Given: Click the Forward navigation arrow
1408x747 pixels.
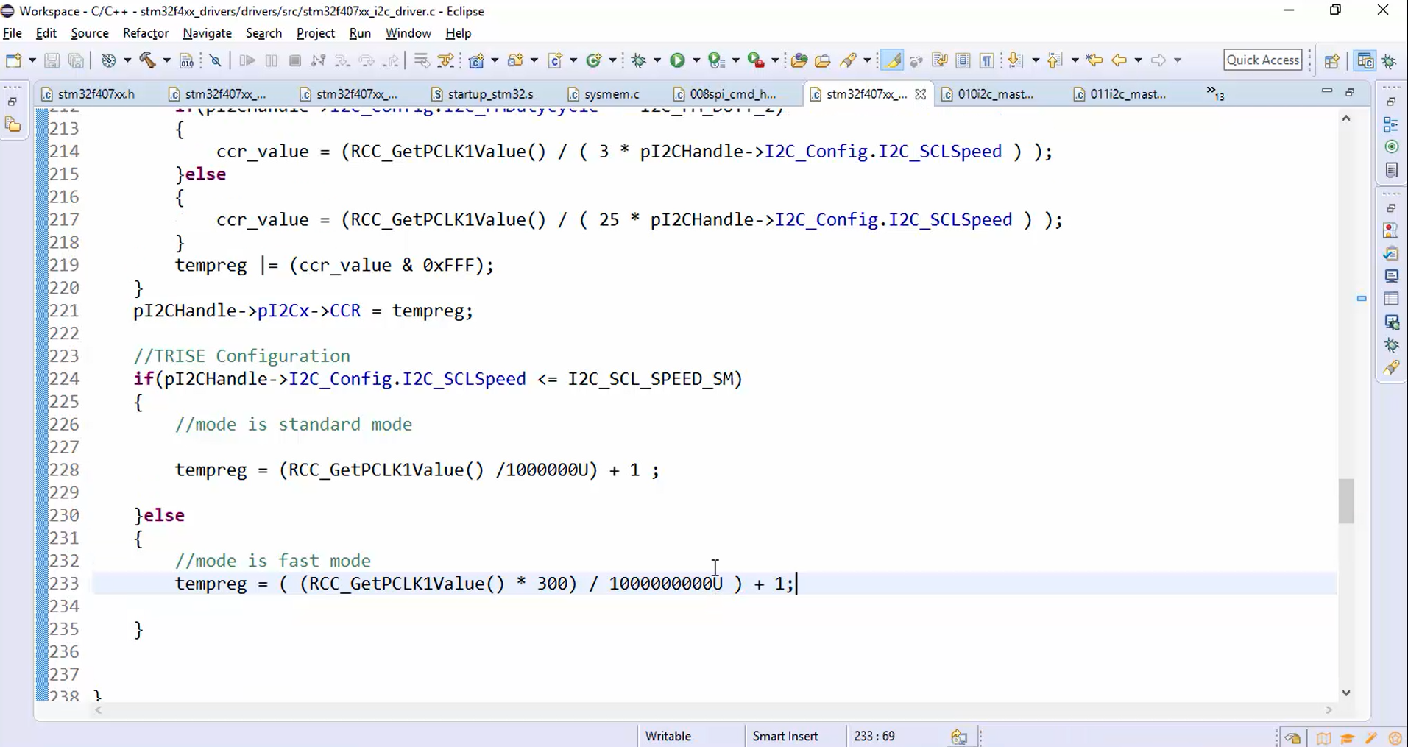Looking at the screenshot, I should [x=1158, y=60].
